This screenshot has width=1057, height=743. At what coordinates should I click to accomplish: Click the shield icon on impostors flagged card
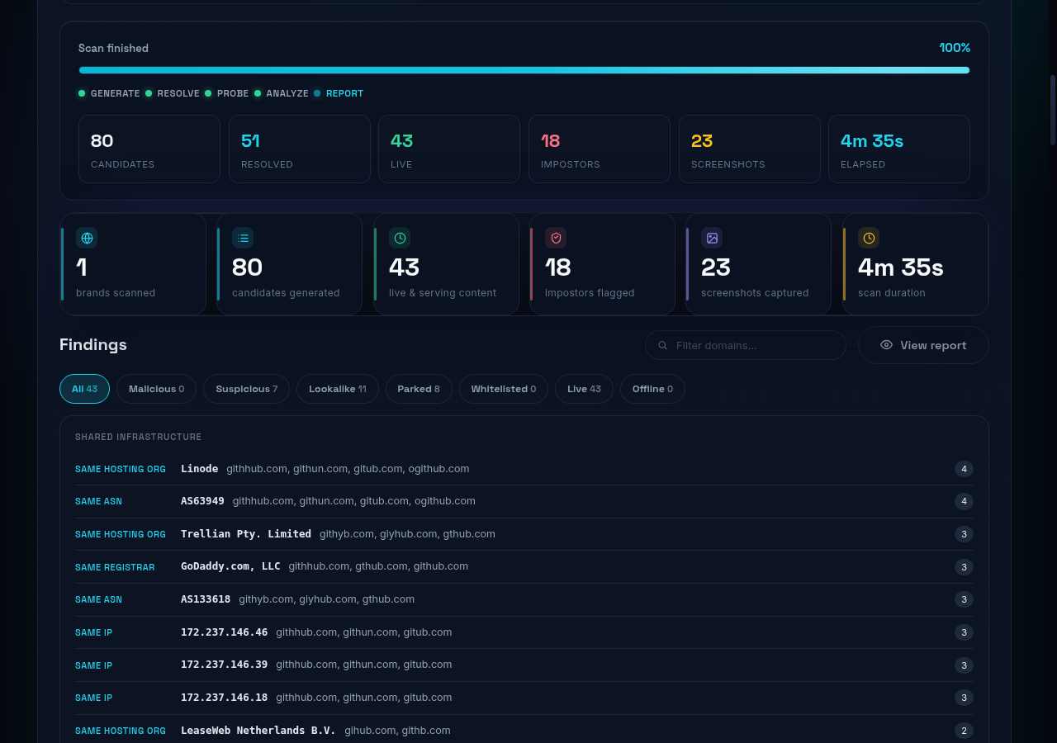coord(556,238)
